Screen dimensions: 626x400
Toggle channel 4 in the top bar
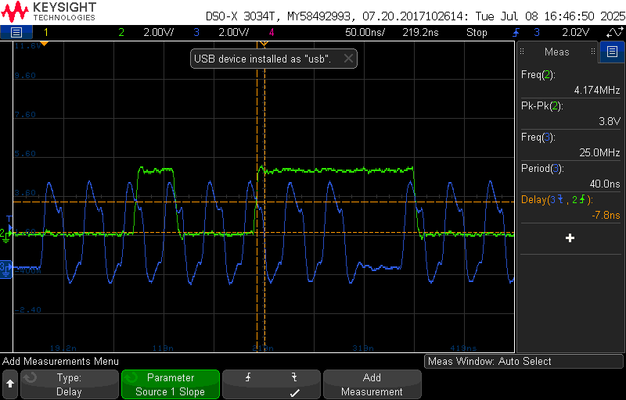[x=272, y=32]
